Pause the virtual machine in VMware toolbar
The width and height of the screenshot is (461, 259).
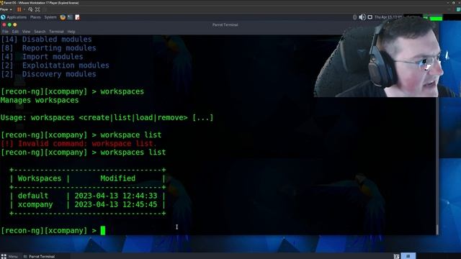click(19, 9)
